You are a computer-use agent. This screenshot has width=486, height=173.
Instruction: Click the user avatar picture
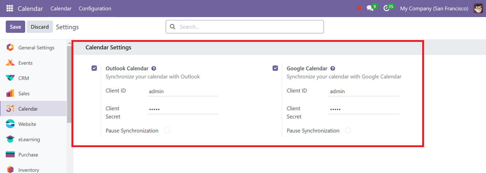[478, 8]
